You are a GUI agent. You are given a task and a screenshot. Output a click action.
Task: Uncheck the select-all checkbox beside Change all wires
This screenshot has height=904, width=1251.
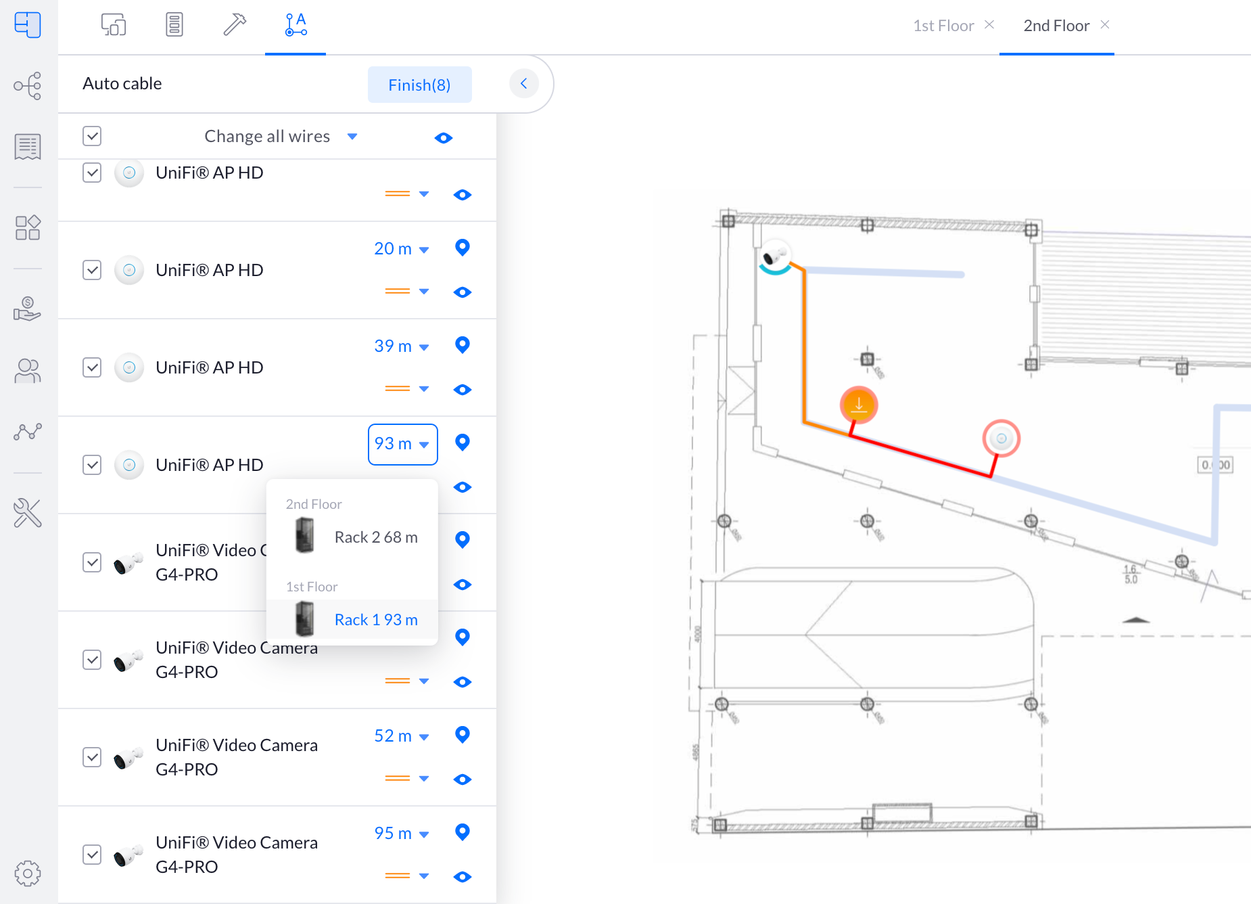tap(92, 136)
